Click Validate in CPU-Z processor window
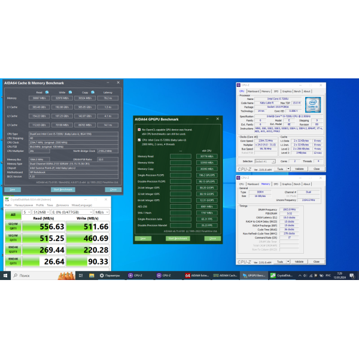 click(299, 169)
